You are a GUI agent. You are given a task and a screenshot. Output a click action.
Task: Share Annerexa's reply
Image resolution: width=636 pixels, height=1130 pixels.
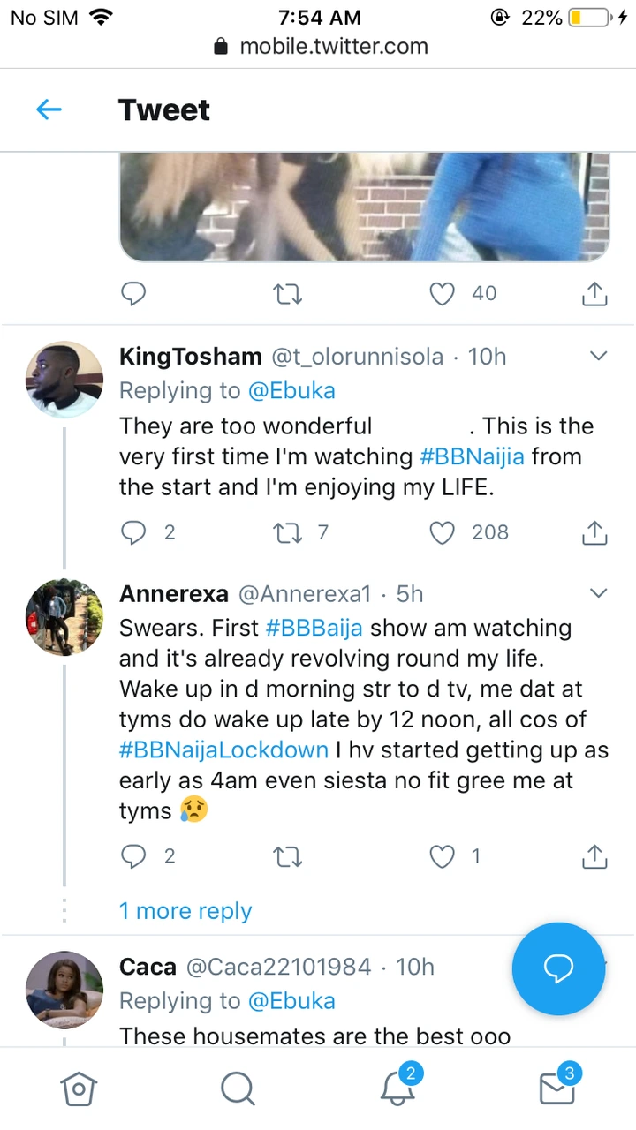pos(594,855)
